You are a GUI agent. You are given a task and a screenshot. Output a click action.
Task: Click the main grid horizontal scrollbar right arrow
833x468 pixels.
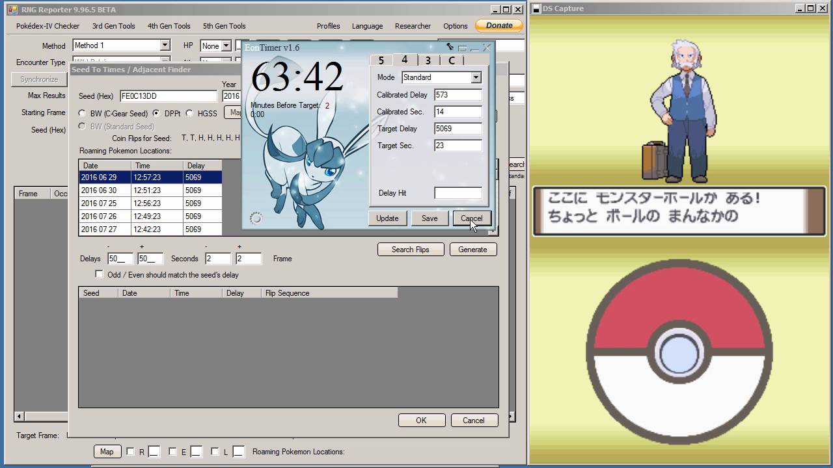pyautogui.click(x=512, y=417)
